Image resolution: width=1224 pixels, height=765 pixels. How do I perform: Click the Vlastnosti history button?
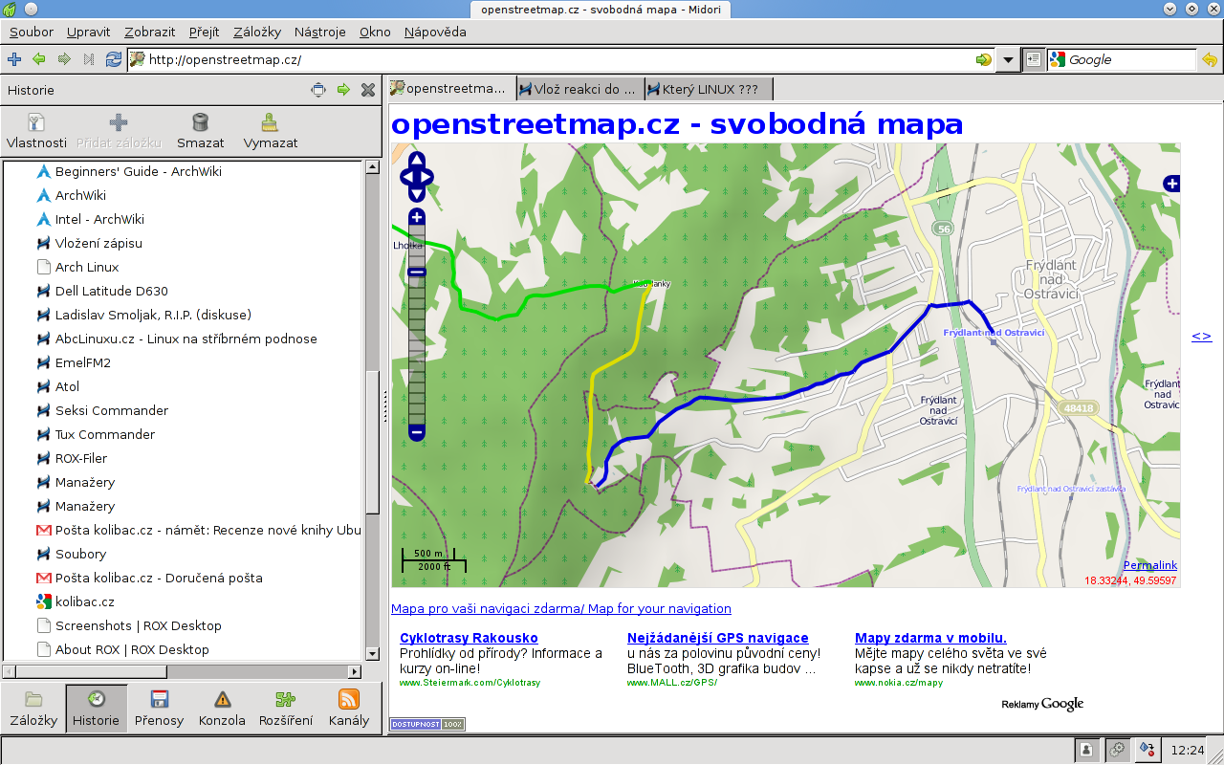[x=36, y=132]
